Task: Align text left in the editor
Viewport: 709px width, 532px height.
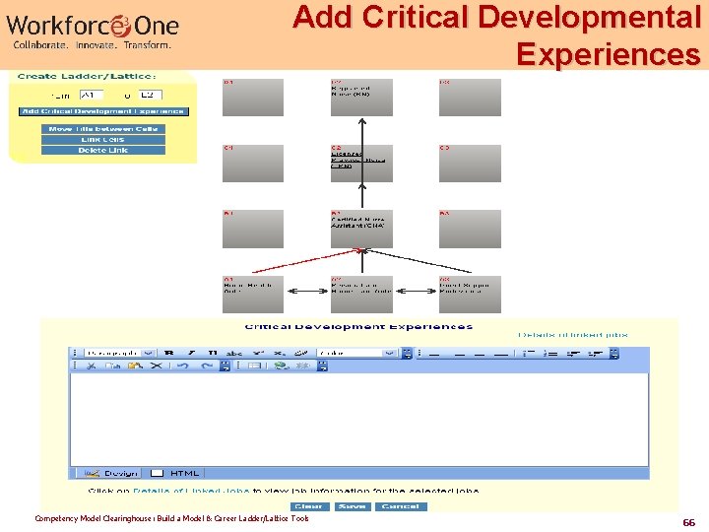Action: [x=434, y=355]
